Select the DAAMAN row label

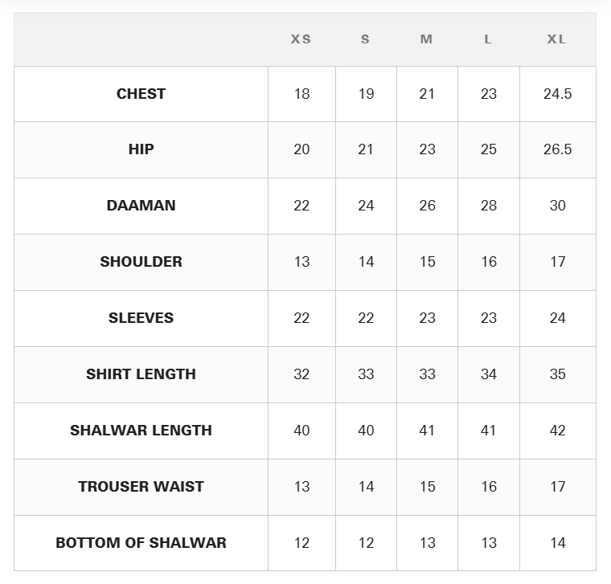(141, 206)
